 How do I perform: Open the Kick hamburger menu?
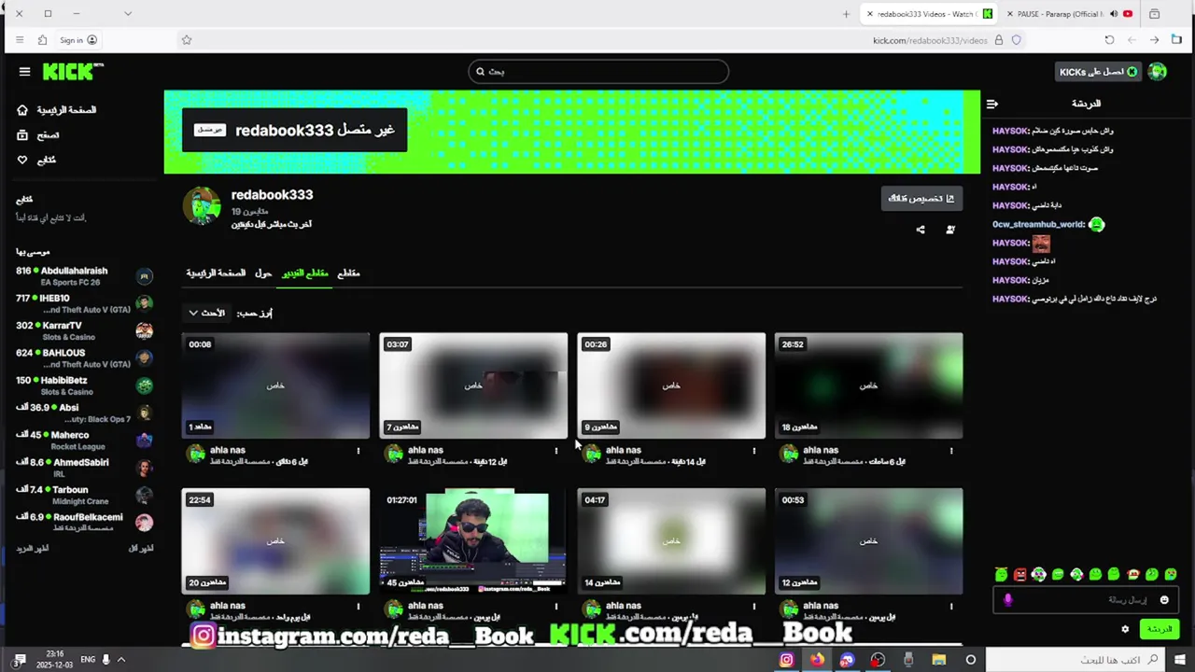pyautogui.click(x=24, y=72)
